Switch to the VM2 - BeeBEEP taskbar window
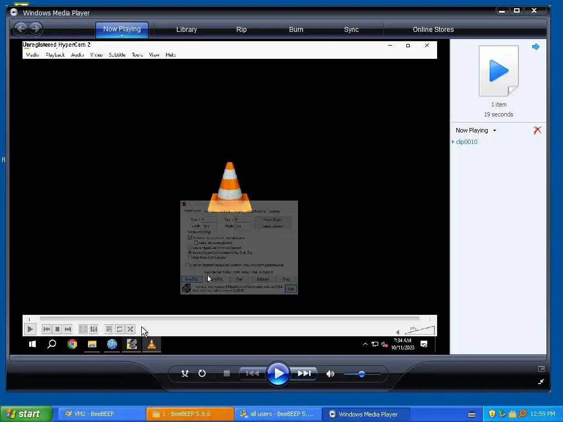563x422 pixels. tap(101, 414)
